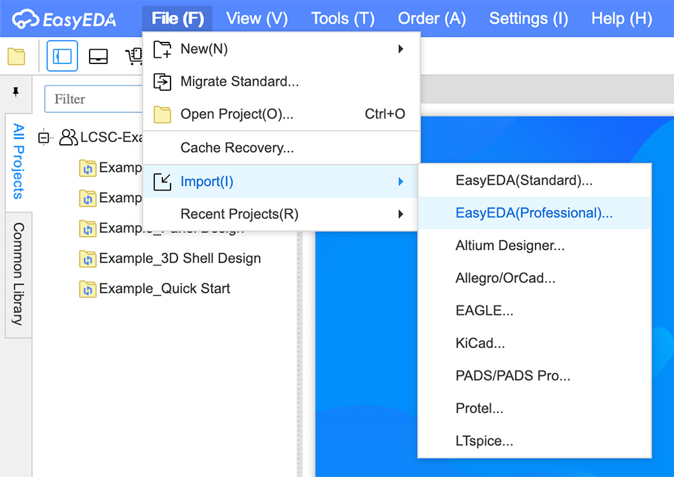This screenshot has width=674, height=477.
Task: Choose LTspice... import option
Action: 534,441
